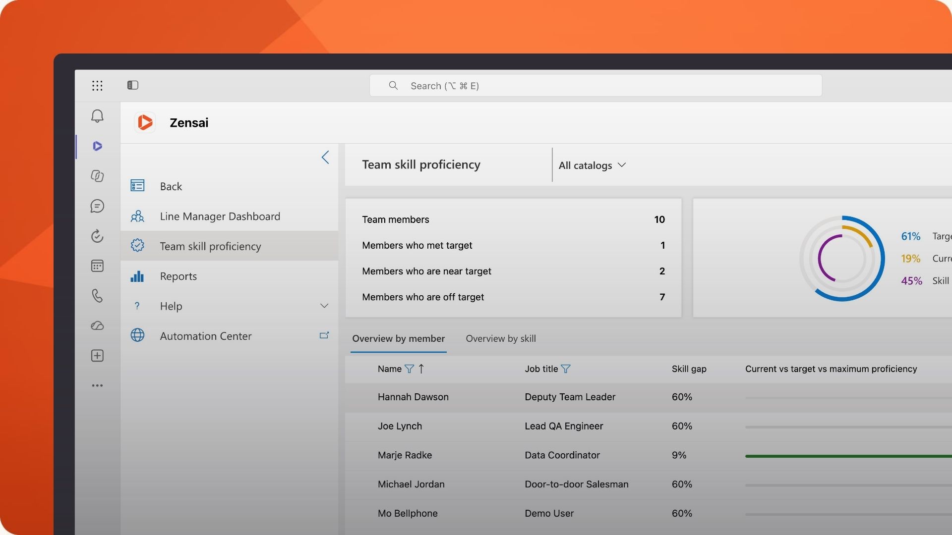
Task: Open the Calls phone icon
Action: [x=97, y=296]
